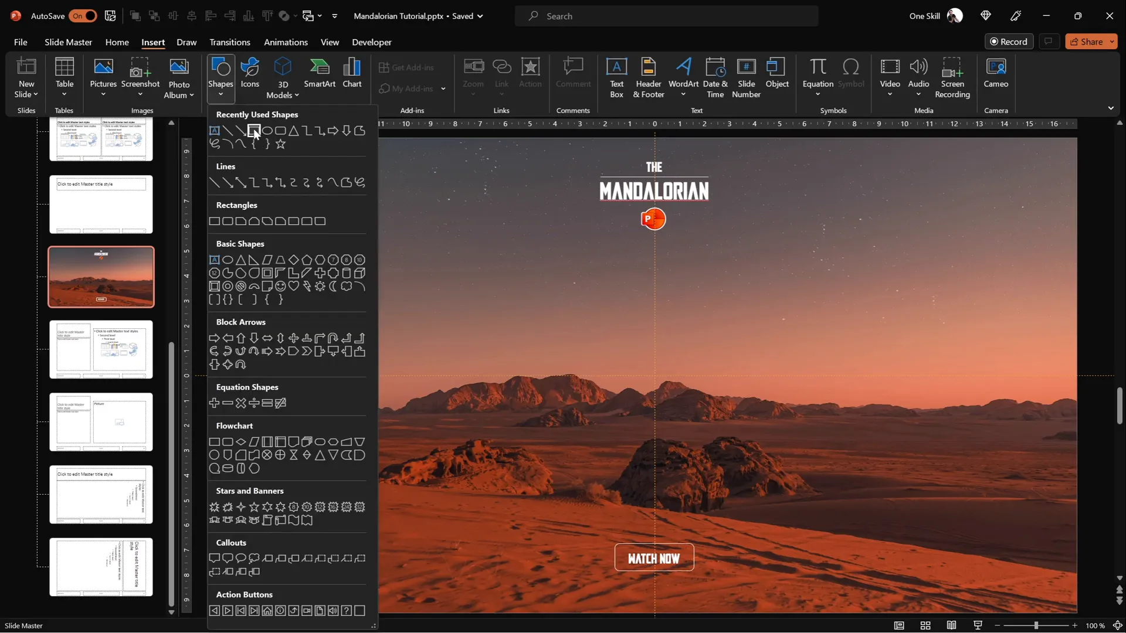Open Customize Quick Access Toolbar dropdown
The image size is (1126, 633).
point(335,16)
